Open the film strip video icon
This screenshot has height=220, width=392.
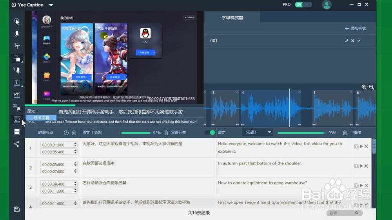pos(17,132)
